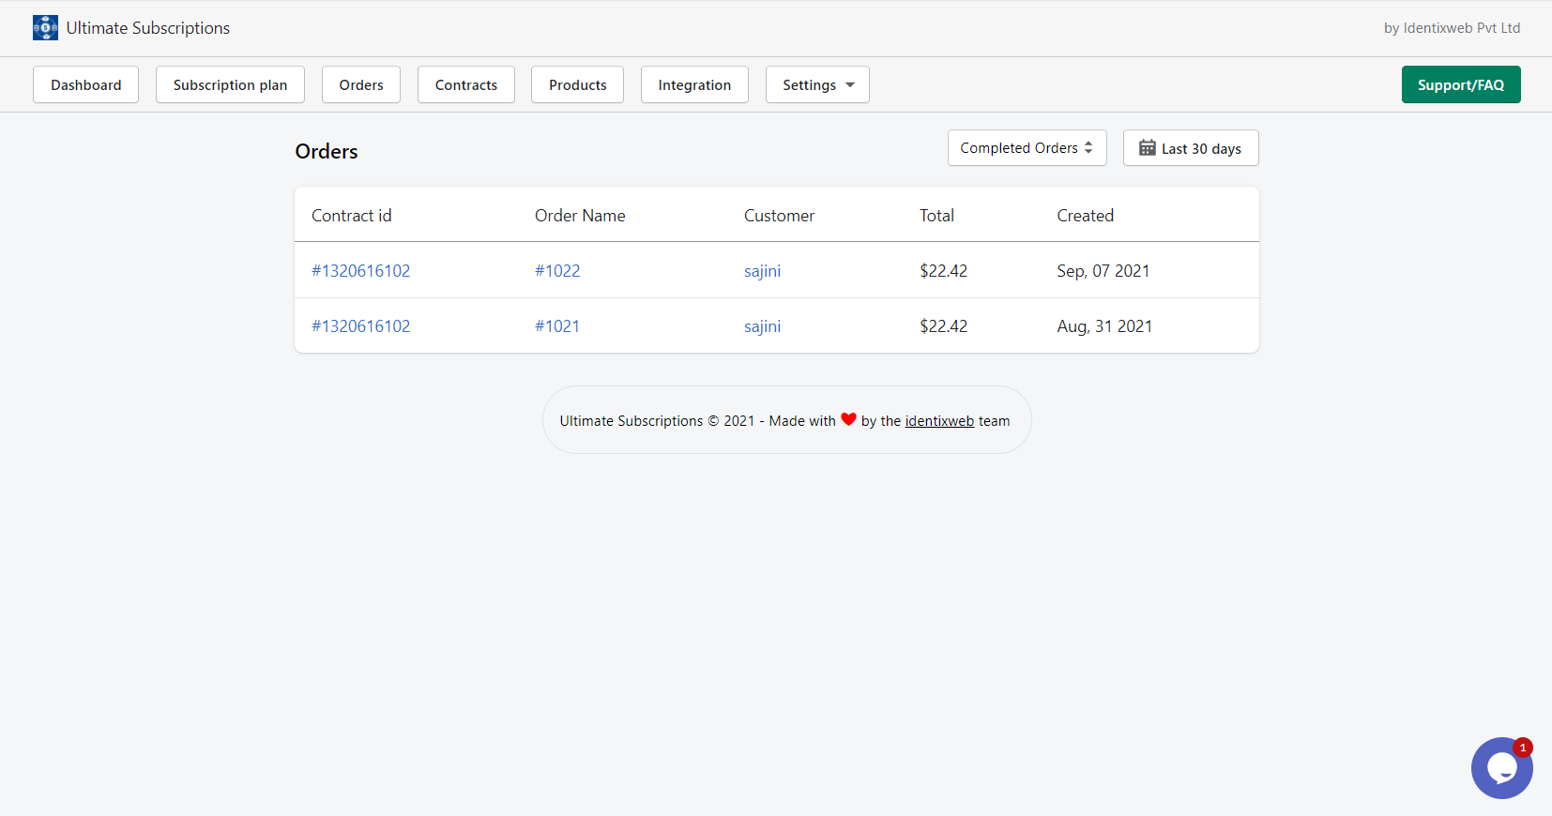Go to the Dashboard tab
The image size is (1552, 816).
(85, 84)
